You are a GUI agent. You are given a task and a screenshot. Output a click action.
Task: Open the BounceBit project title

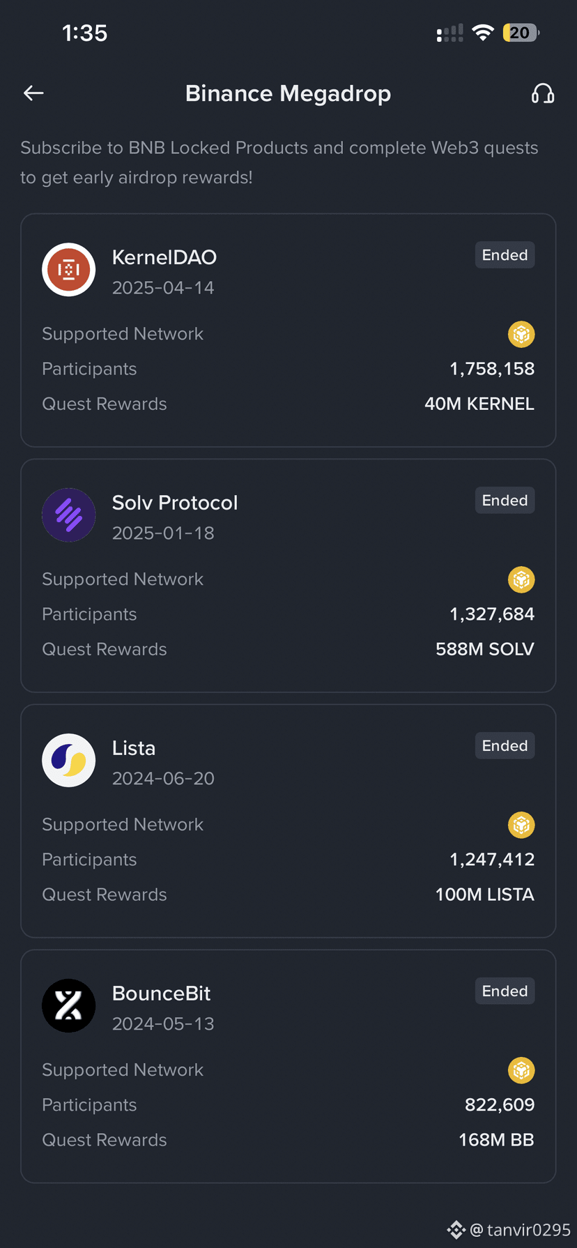(x=162, y=994)
